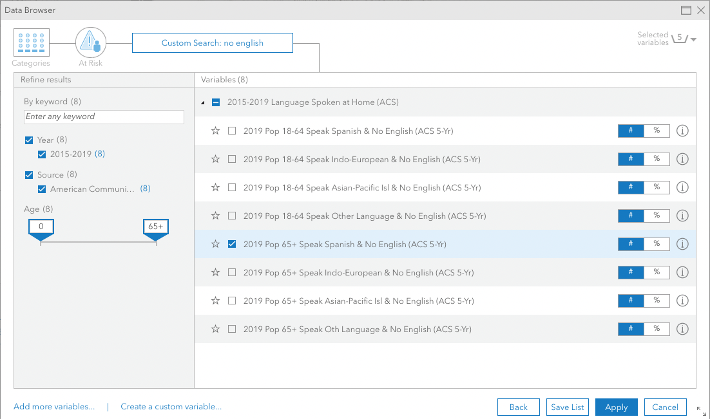View info for 65+ Speak Oth Language
Viewport: 710px width, 419px height.
pyautogui.click(x=682, y=329)
